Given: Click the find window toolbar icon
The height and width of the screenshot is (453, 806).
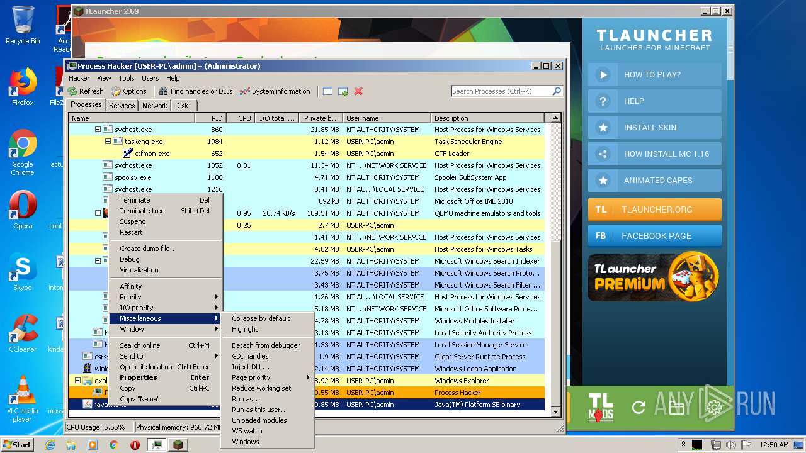Looking at the screenshot, I should (327, 91).
